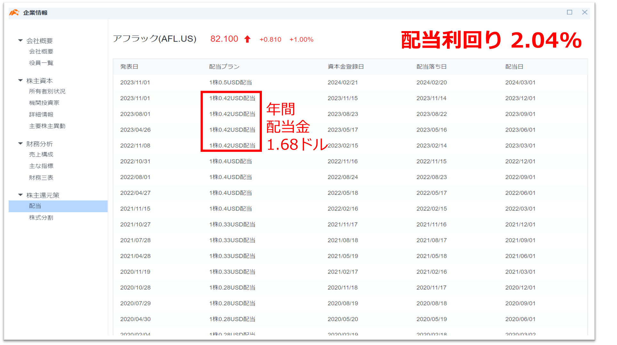Screen dimensions: 617x345
Task: Open 財務三表 page
Action: (41, 177)
